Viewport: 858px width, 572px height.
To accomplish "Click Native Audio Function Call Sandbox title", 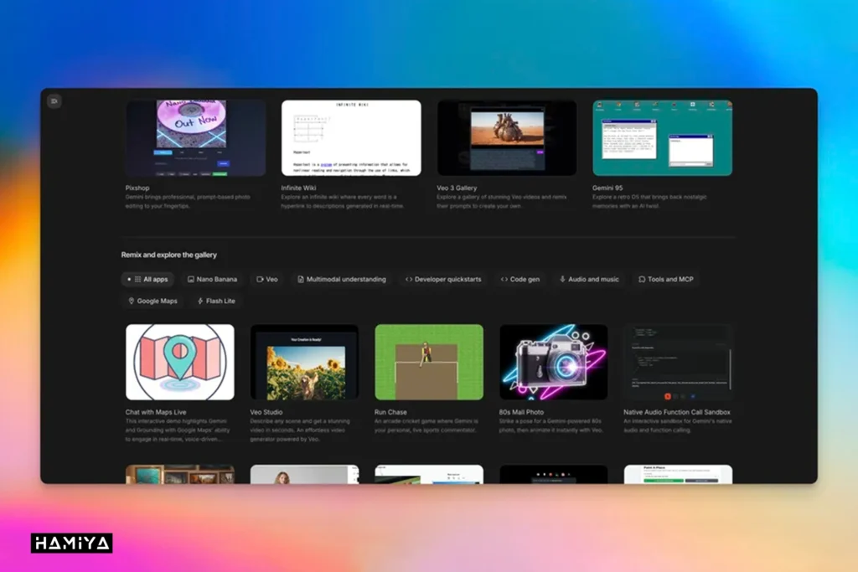I will click(x=677, y=412).
